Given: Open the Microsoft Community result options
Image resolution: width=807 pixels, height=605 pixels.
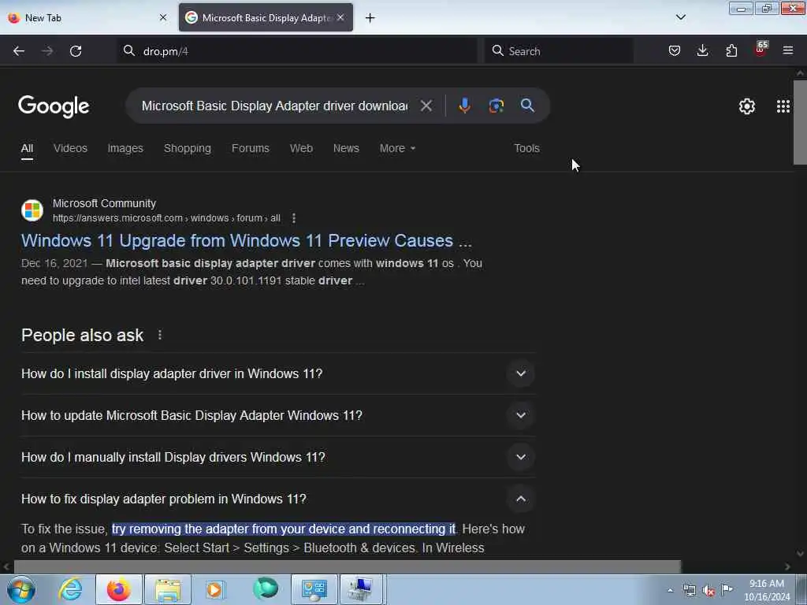Looking at the screenshot, I should pos(294,218).
